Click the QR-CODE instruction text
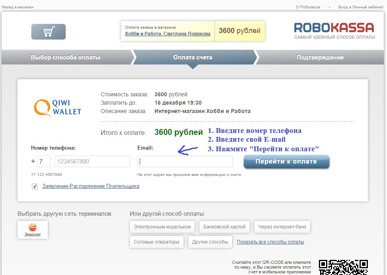Image resolution: width=387 pixels, height=275 pixels. point(272,267)
